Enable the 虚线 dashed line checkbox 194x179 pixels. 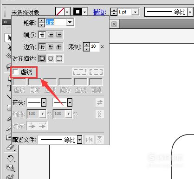tap(15, 72)
